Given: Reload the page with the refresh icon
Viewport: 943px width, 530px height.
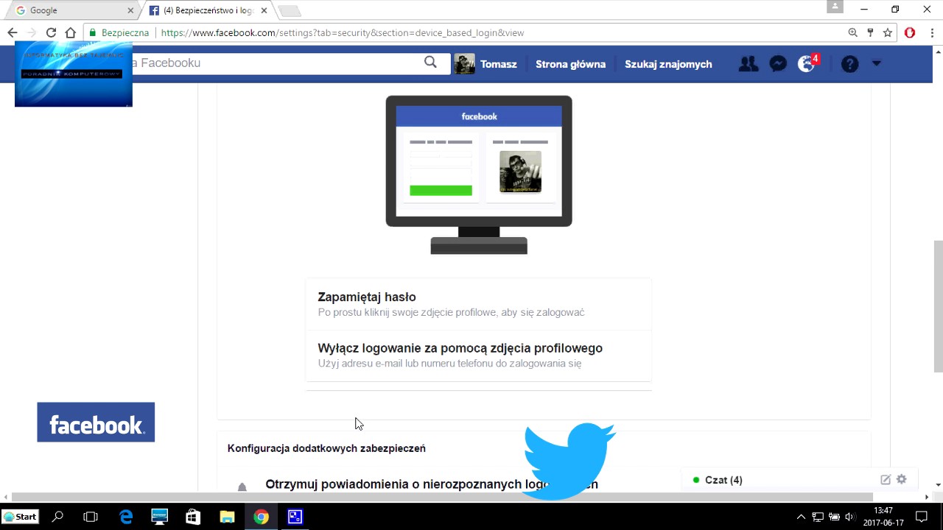Looking at the screenshot, I should click(51, 32).
